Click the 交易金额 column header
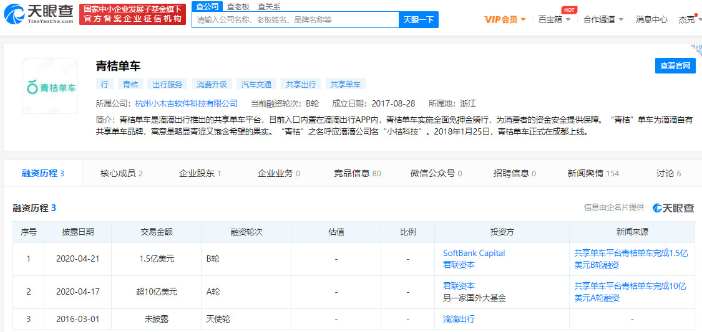702x332 pixels. (x=156, y=232)
